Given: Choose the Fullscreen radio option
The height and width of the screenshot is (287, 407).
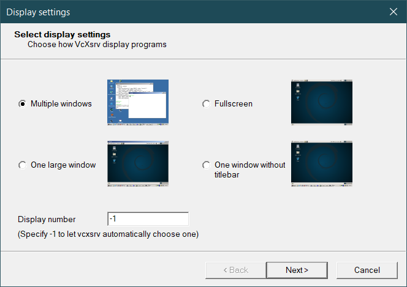Looking at the screenshot, I should pos(207,104).
